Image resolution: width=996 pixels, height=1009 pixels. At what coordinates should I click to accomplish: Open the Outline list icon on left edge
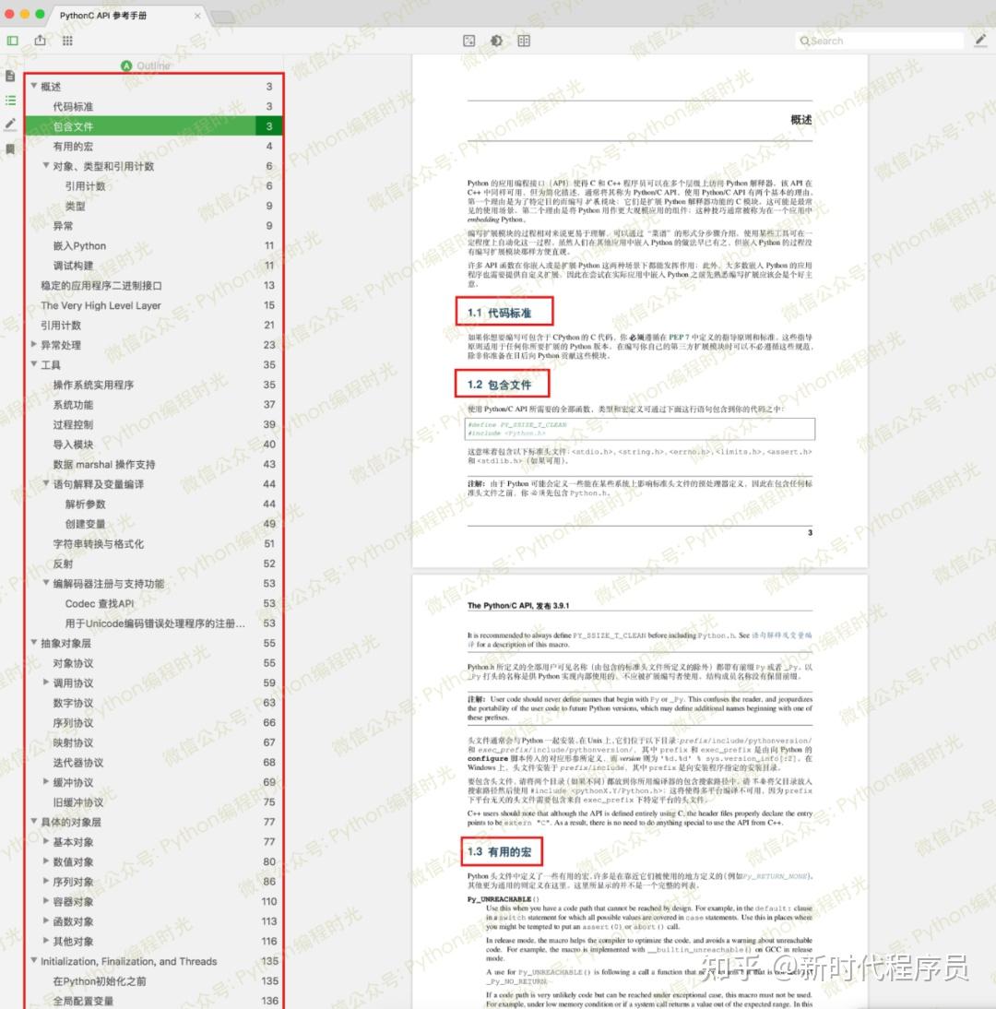click(9, 100)
